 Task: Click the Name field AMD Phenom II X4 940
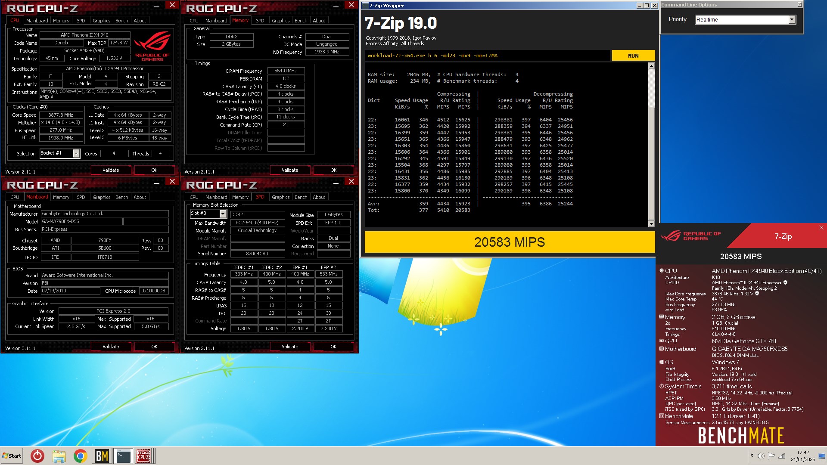(x=84, y=35)
